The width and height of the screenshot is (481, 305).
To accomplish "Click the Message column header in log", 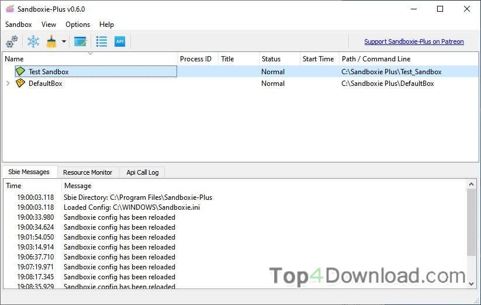I will (x=264, y=186).
